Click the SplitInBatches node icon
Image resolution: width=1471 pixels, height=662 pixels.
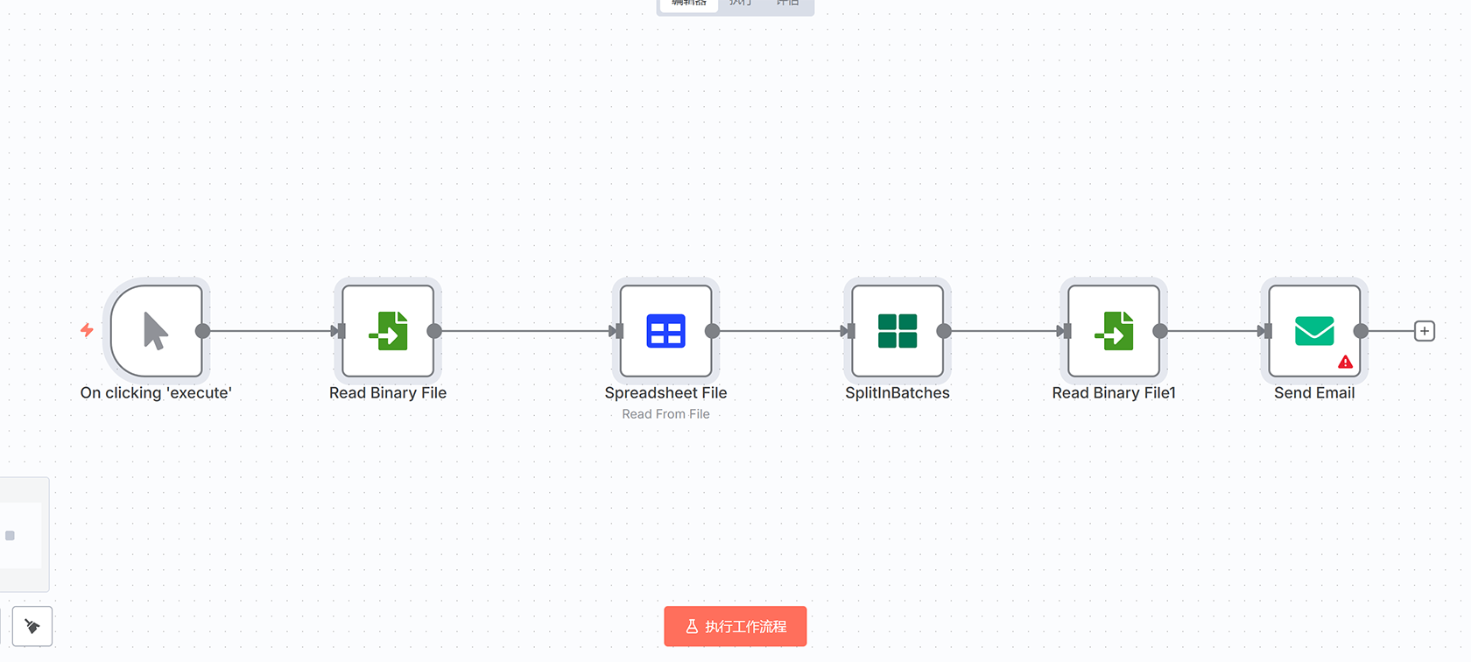point(897,331)
